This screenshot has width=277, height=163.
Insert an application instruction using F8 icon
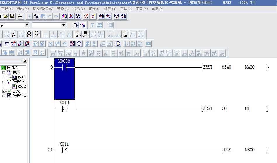pos(36,34)
